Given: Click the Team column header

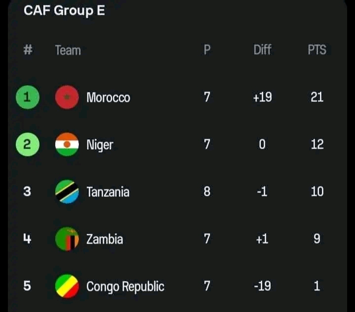Looking at the screenshot, I should [68, 50].
